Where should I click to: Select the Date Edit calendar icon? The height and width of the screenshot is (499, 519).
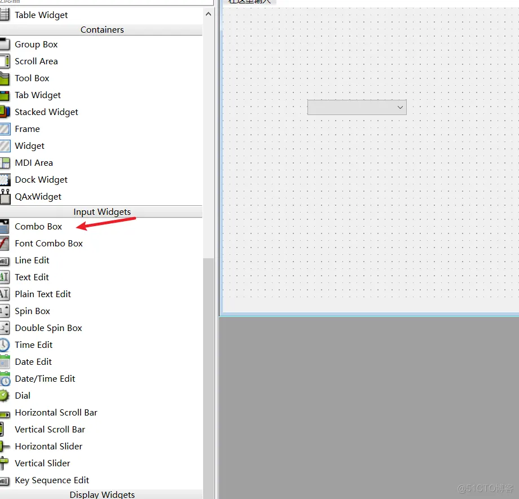5,362
